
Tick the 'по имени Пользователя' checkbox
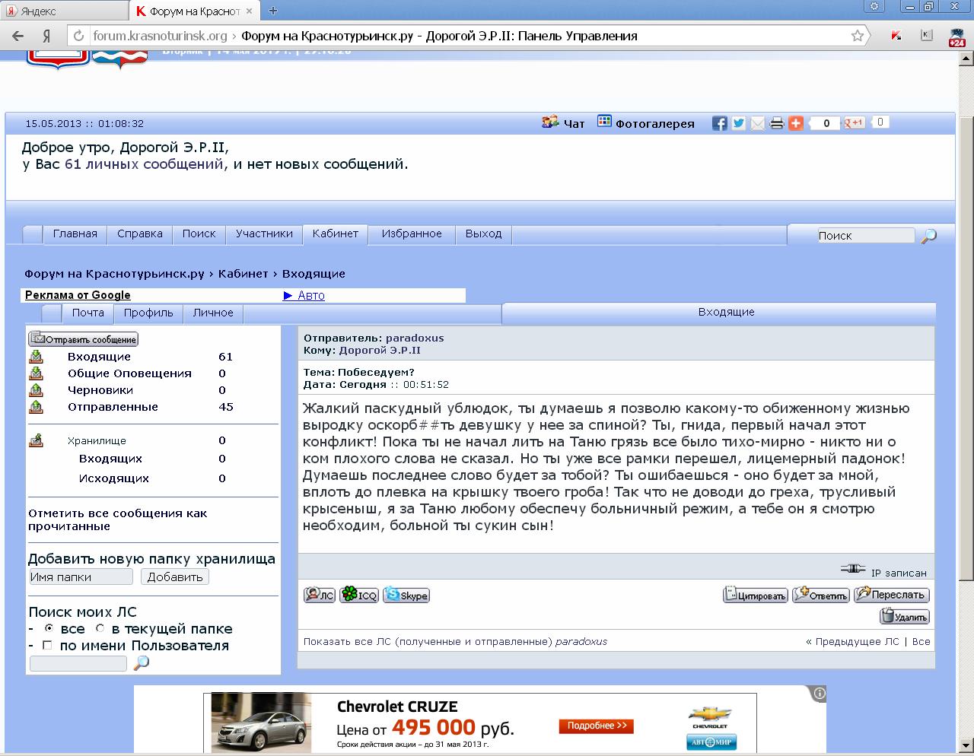[47, 645]
